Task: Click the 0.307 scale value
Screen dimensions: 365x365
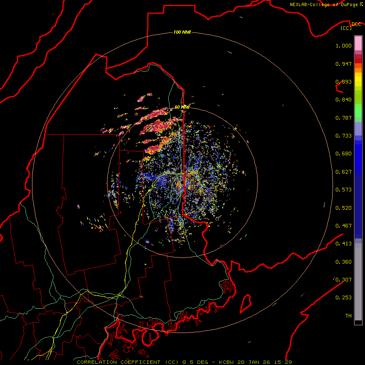Action: [344, 279]
